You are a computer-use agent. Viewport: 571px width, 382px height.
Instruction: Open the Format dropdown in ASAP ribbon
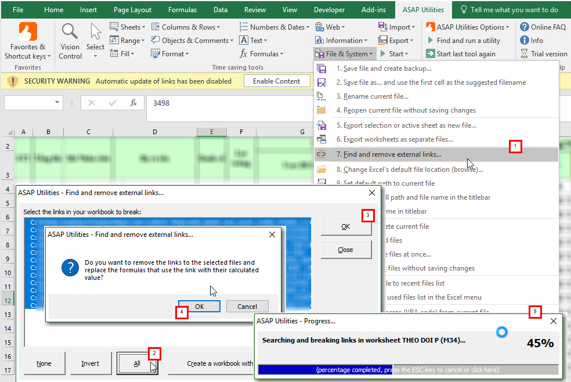coord(170,54)
